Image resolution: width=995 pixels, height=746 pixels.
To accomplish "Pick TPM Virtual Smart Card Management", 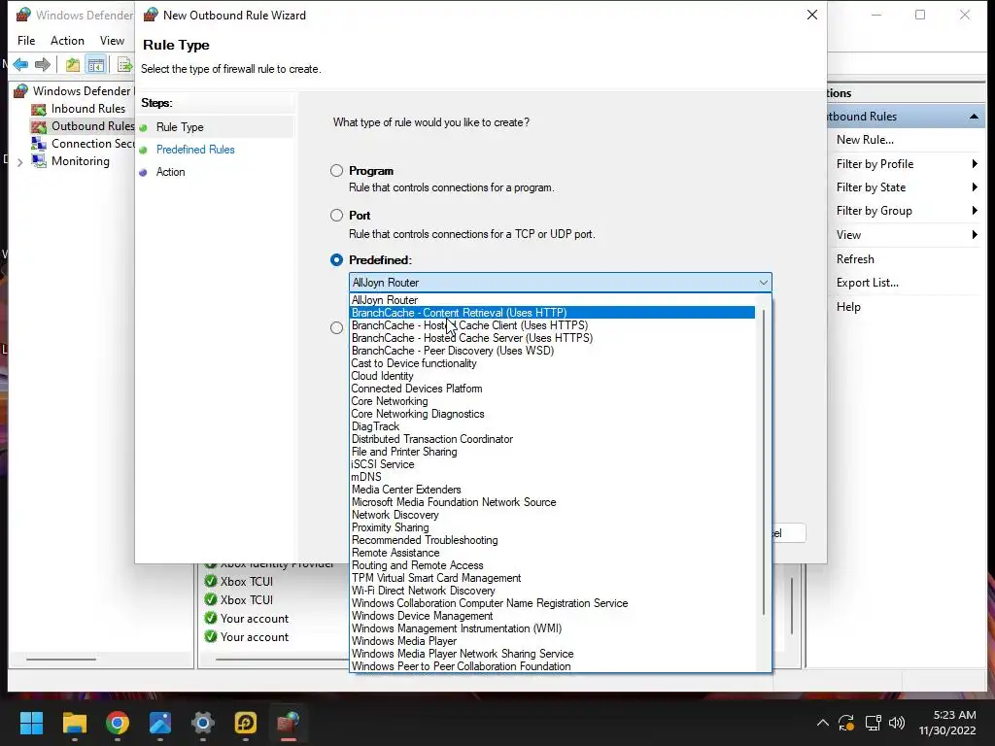I will (x=553, y=578).
